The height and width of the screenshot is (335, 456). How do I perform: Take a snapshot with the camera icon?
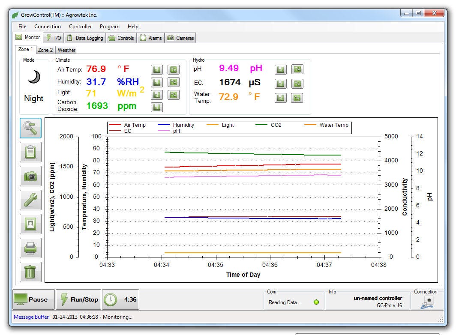[31, 176]
